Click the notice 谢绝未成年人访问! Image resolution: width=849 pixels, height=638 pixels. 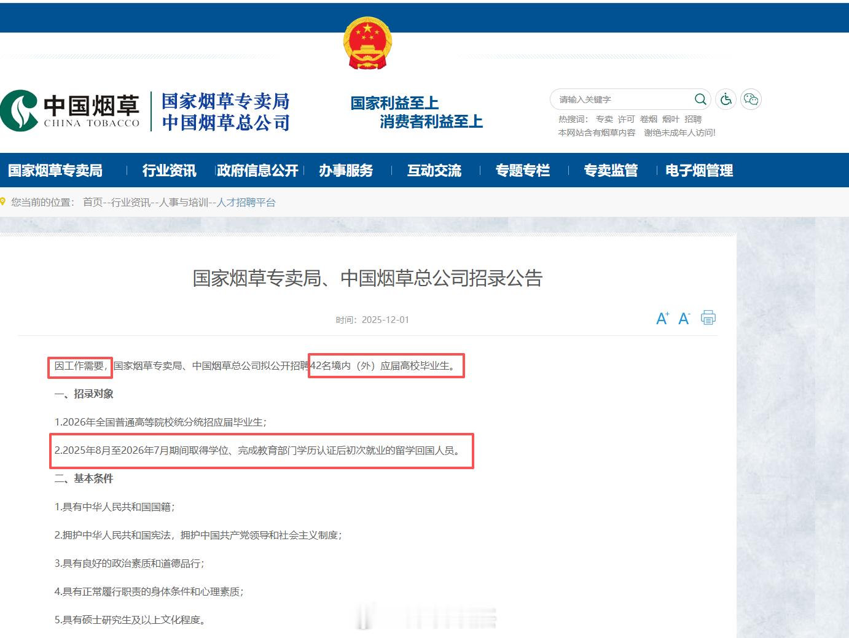tap(679, 133)
